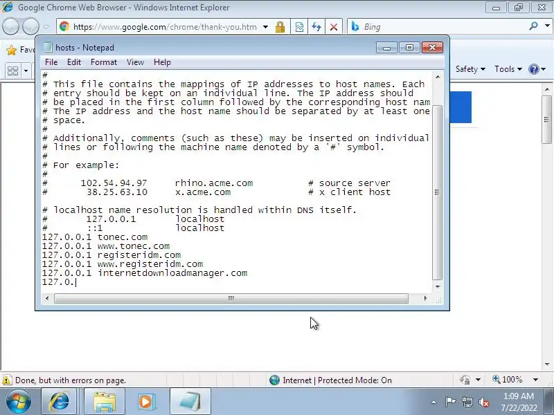
Task: Click the Internet Explorer page scrollbar thumb
Action: pos(547,119)
